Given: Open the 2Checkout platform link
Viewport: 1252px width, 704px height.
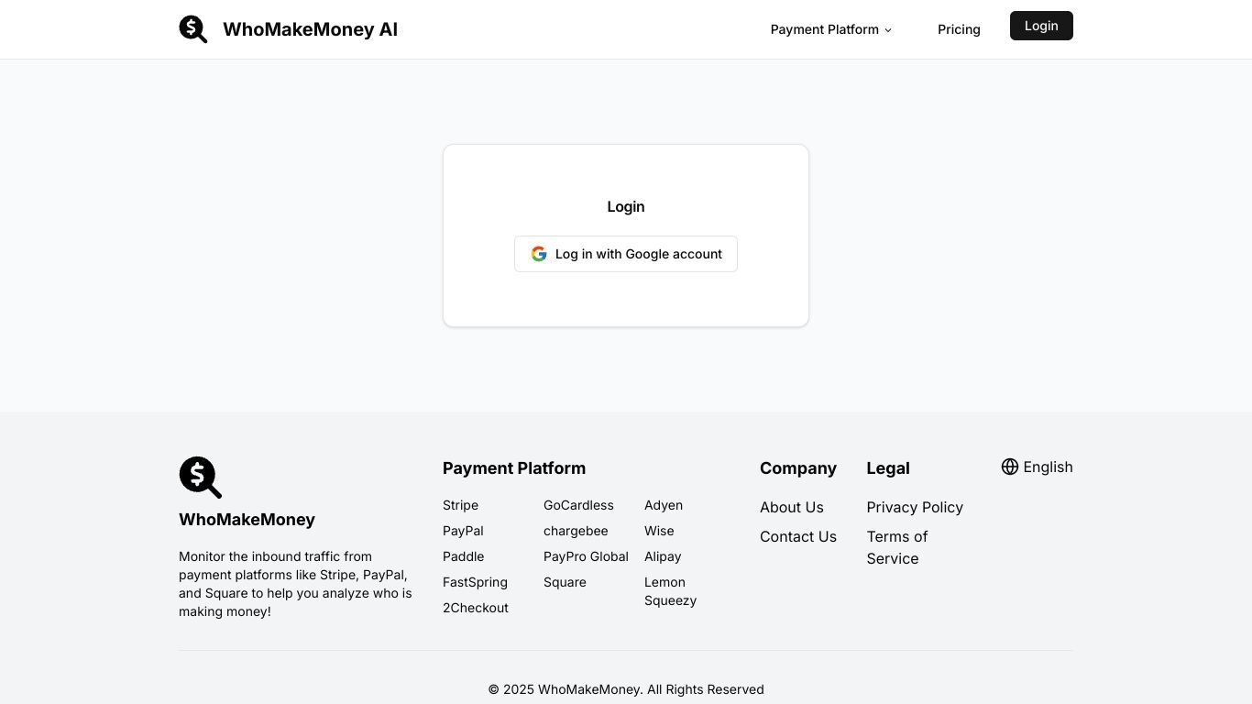Looking at the screenshot, I should point(476,608).
